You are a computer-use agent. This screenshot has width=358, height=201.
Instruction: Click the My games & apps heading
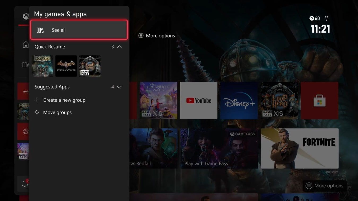(x=60, y=14)
